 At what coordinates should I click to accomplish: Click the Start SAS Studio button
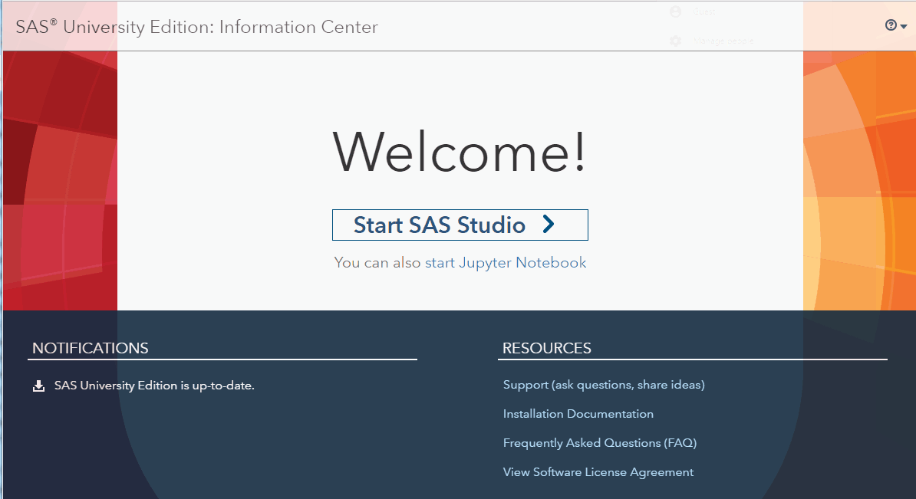point(460,225)
